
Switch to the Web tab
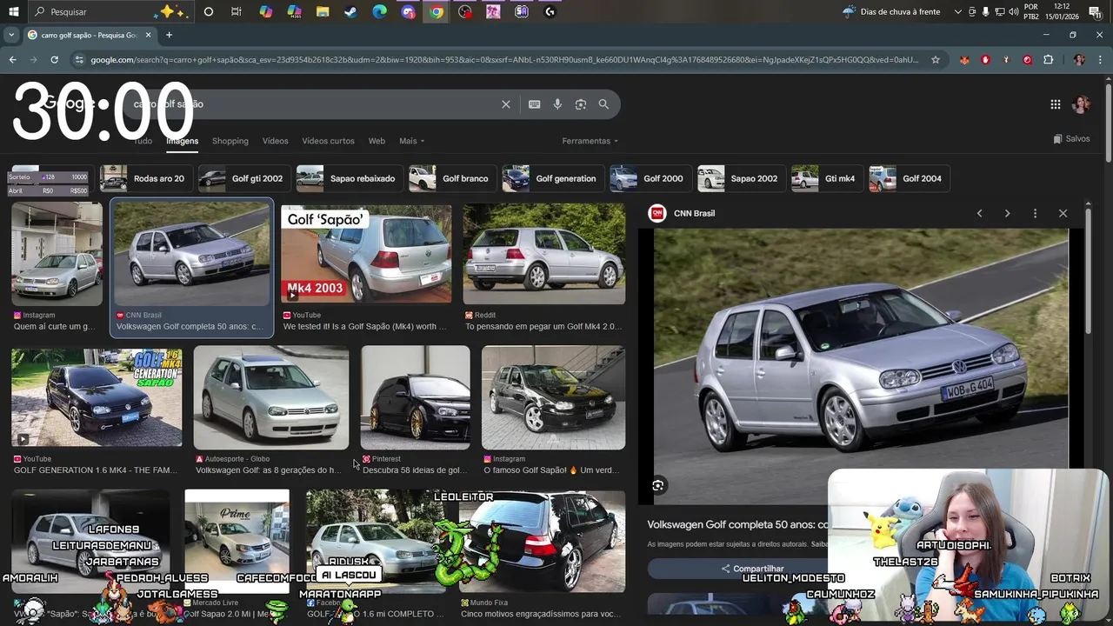377,141
